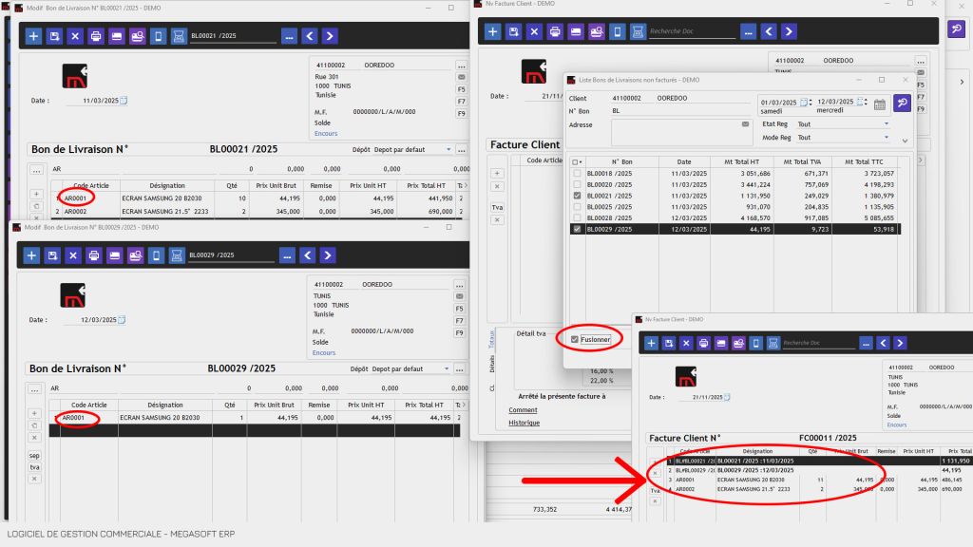
Task: Go to next document in BL00029 window
Action: click(x=328, y=255)
